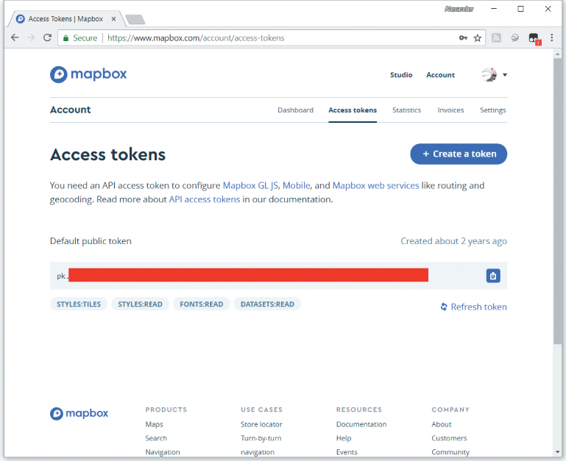Open a new browser tab
The width and height of the screenshot is (566, 461).
point(135,19)
